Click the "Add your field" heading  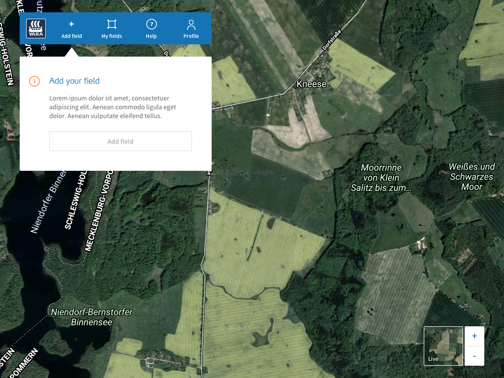pos(74,81)
